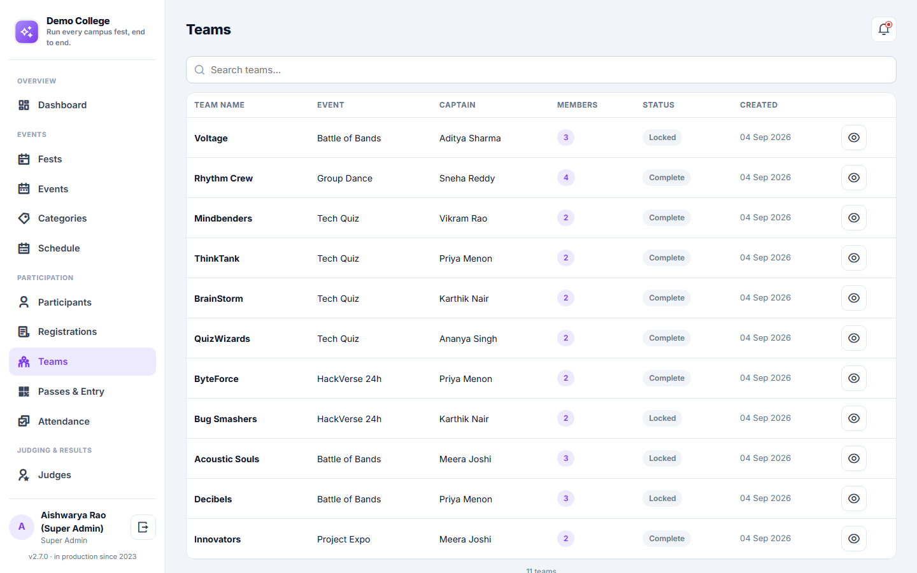Open the eye icon for ThinkTank
The image size is (917, 573).
[x=854, y=258]
